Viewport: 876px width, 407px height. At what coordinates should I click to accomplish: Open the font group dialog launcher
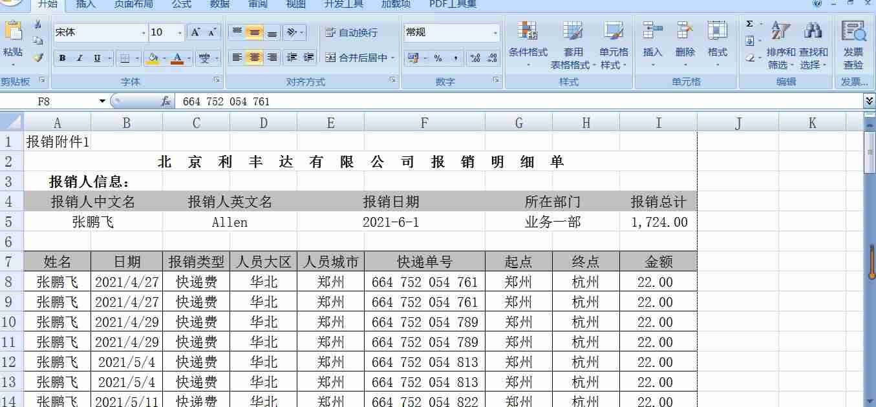[x=217, y=81]
